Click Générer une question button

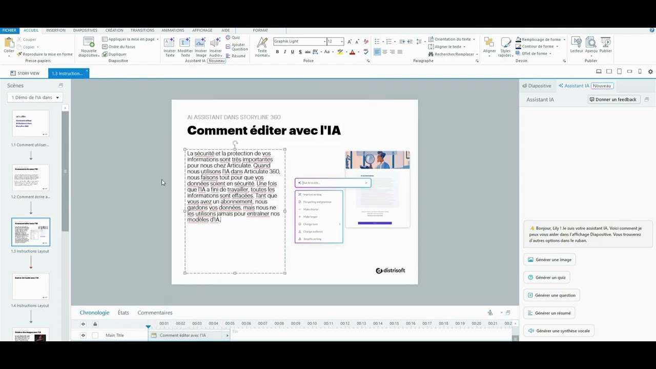click(551, 295)
